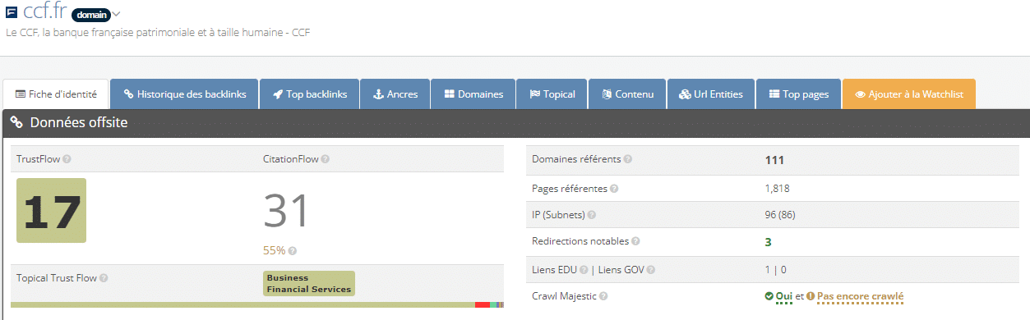1030x320 pixels.
Task: Open the Fiche d'identité tab
Action: (x=56, y=94)
